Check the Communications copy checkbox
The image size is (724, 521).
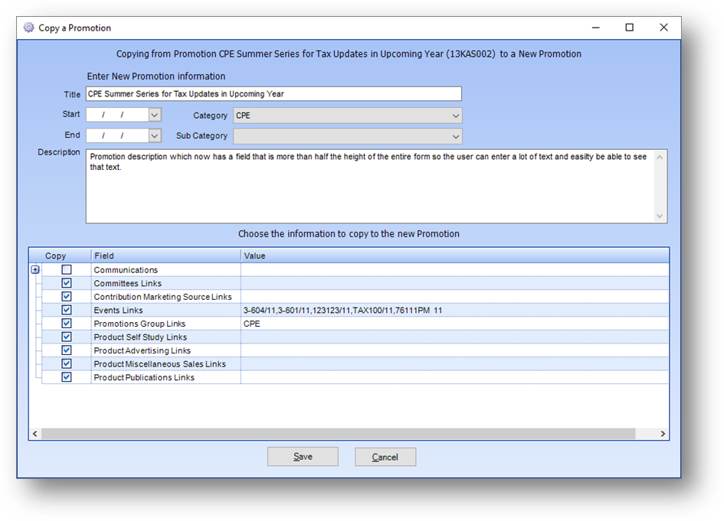67,270
